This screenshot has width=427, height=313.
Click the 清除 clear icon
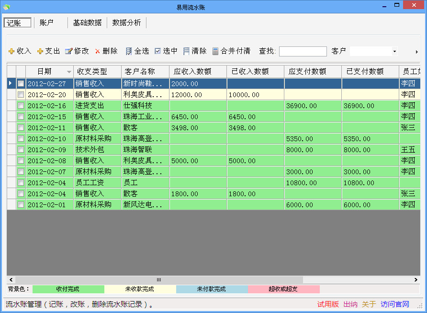[x=186, y=51]
